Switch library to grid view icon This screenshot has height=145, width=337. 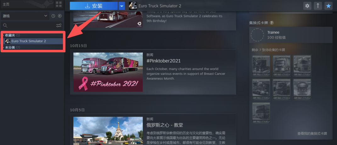[x=59, y=4]
